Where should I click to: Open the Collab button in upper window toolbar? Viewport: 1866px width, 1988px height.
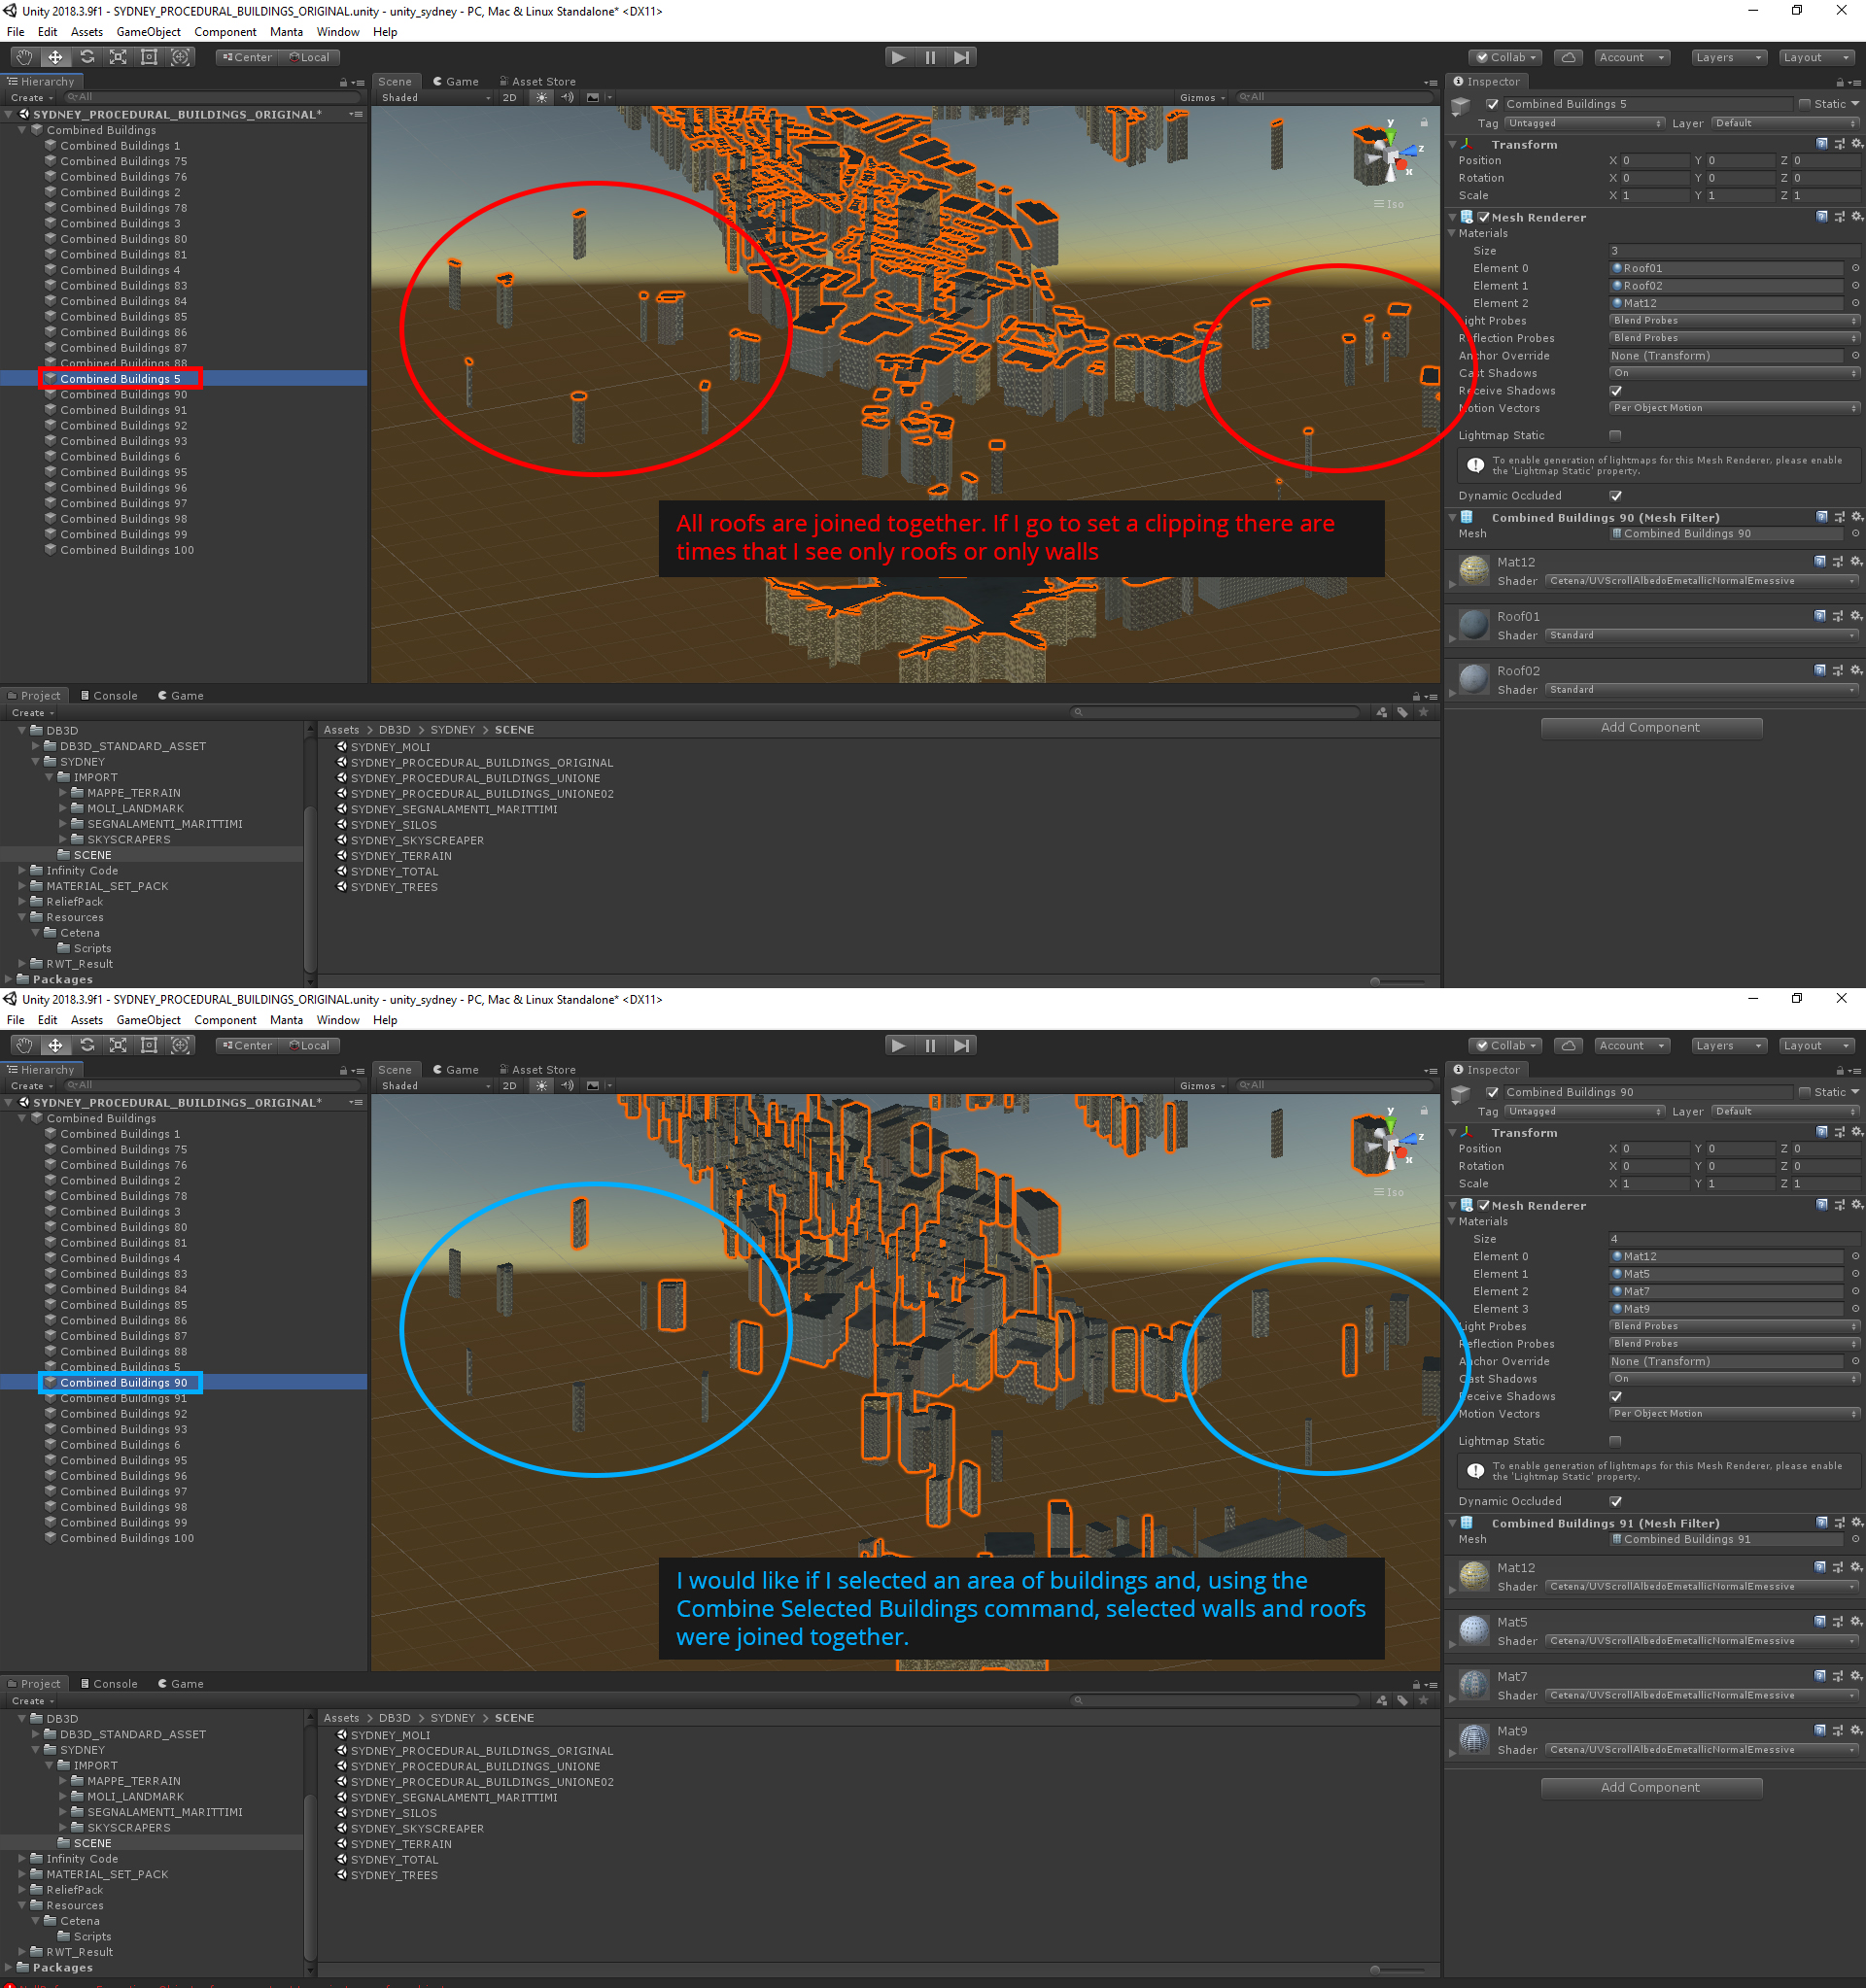pyautogui.click(x=1506, y=57)
